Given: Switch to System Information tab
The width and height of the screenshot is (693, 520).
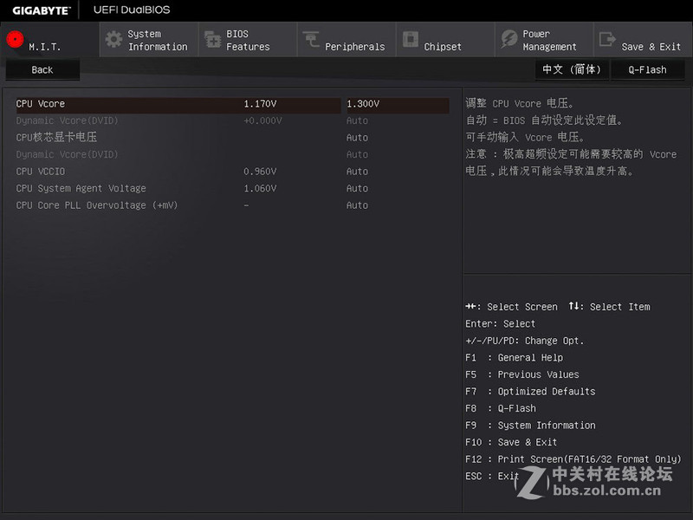Looking at the screenshot, I should 149,40.
